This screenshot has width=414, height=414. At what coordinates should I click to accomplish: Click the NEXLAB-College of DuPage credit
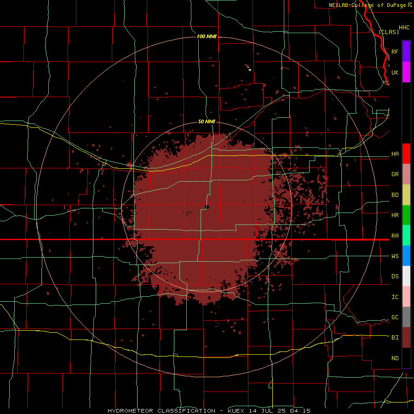(x=367, y=5)
